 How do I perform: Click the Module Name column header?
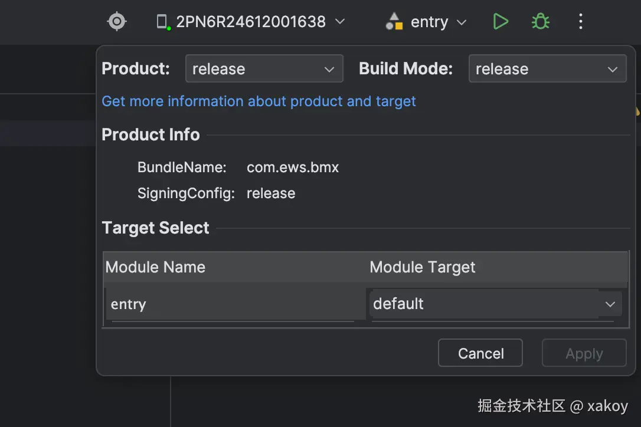(x=156, y=267)
